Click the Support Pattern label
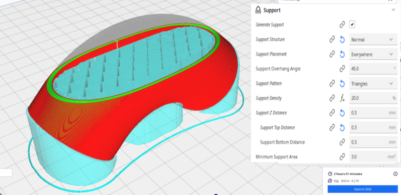The width and height of the screenshot is (401, 195). pos(269,83)
